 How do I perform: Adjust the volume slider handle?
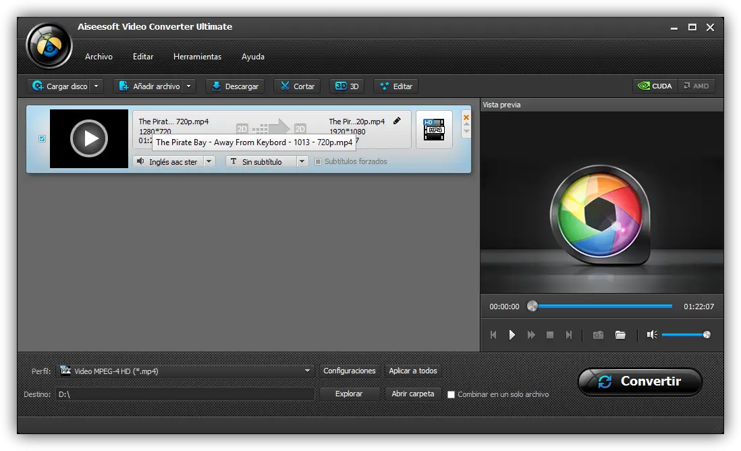point(707,335)
